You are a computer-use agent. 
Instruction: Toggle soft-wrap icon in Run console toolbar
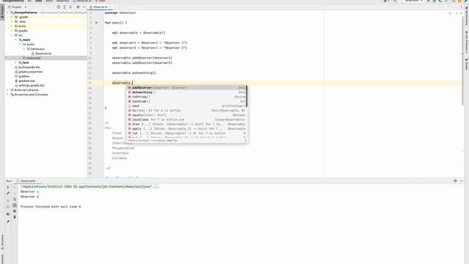(15, 199)
